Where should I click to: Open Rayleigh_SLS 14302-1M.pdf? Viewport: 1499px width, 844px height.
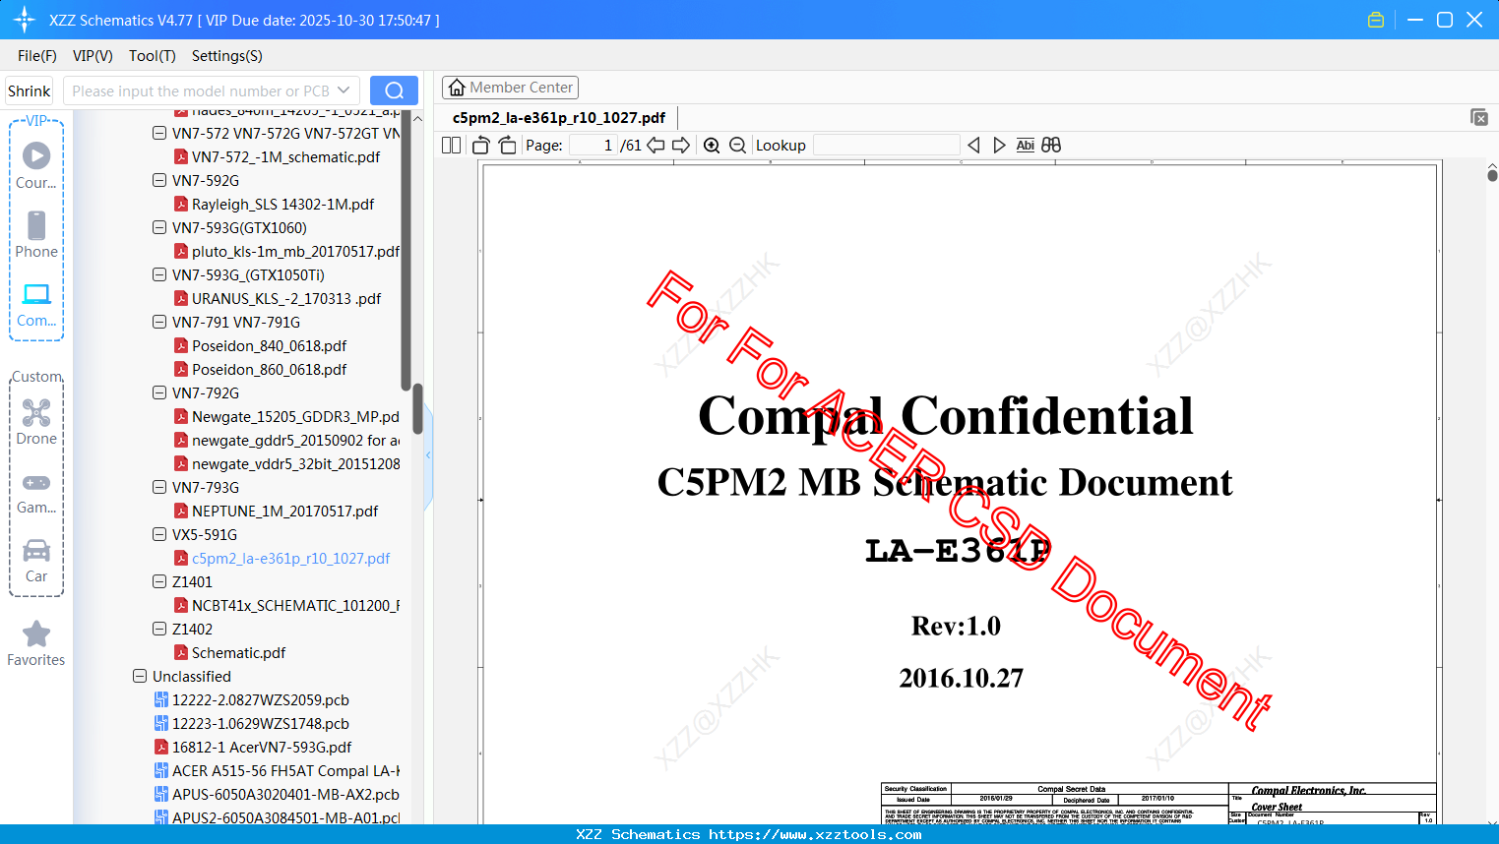coord(282,204)
